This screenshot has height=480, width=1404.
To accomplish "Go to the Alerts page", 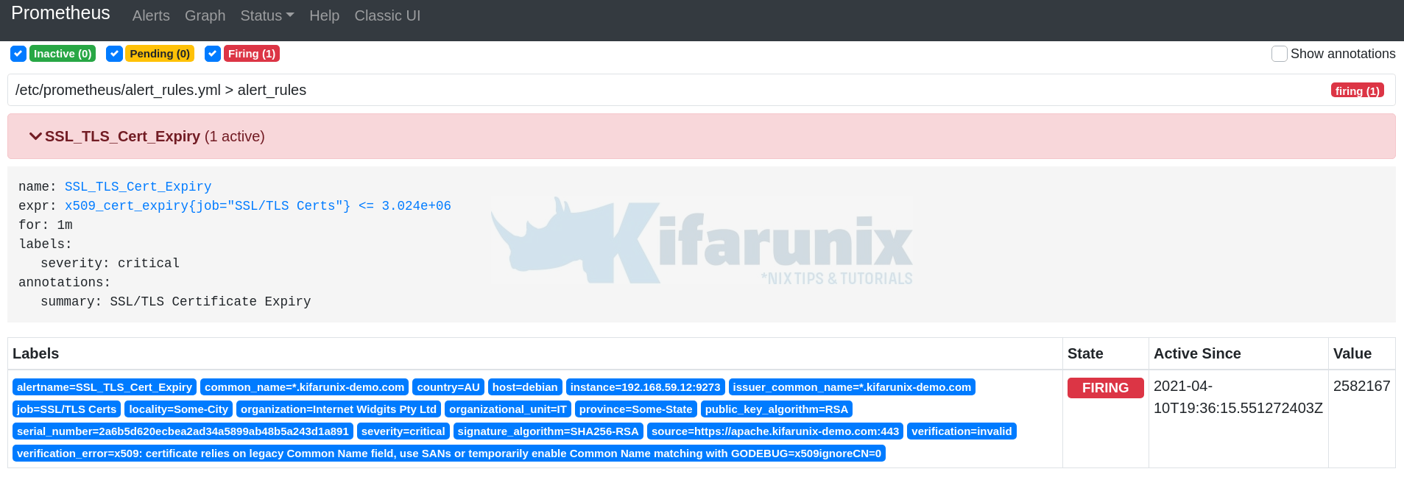I will pyautogui.click(x=151, y=15).
